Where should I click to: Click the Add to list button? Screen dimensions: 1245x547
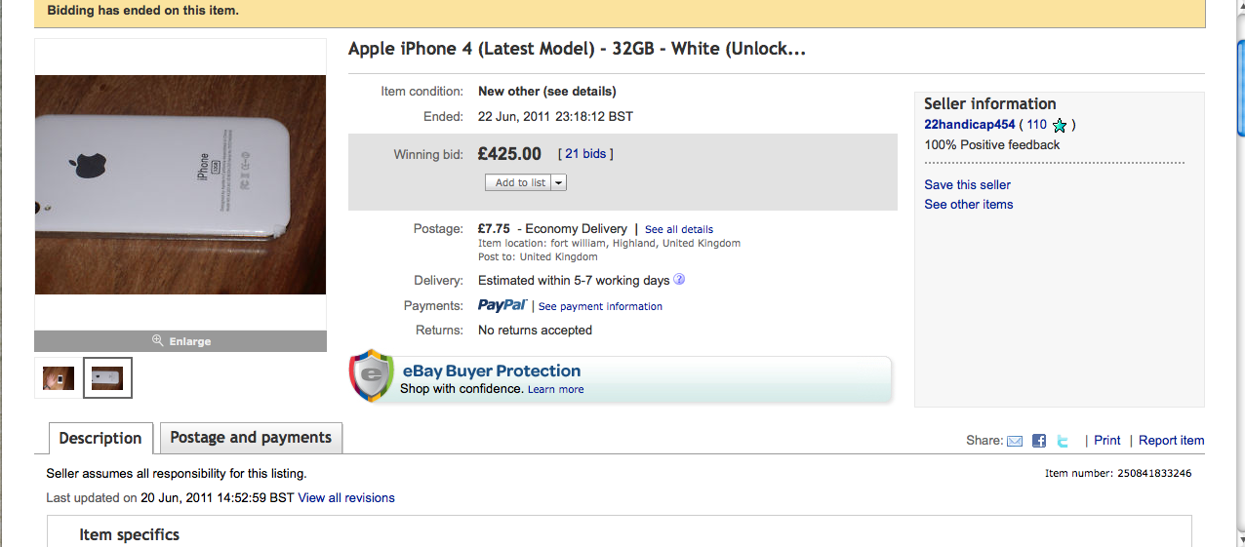coord(519,182)
